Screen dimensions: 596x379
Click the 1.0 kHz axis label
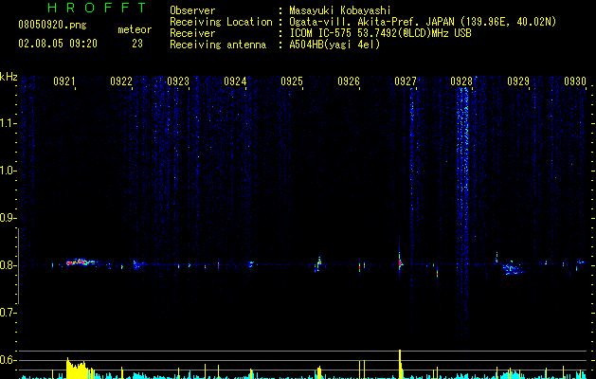(x=8, y=171)
